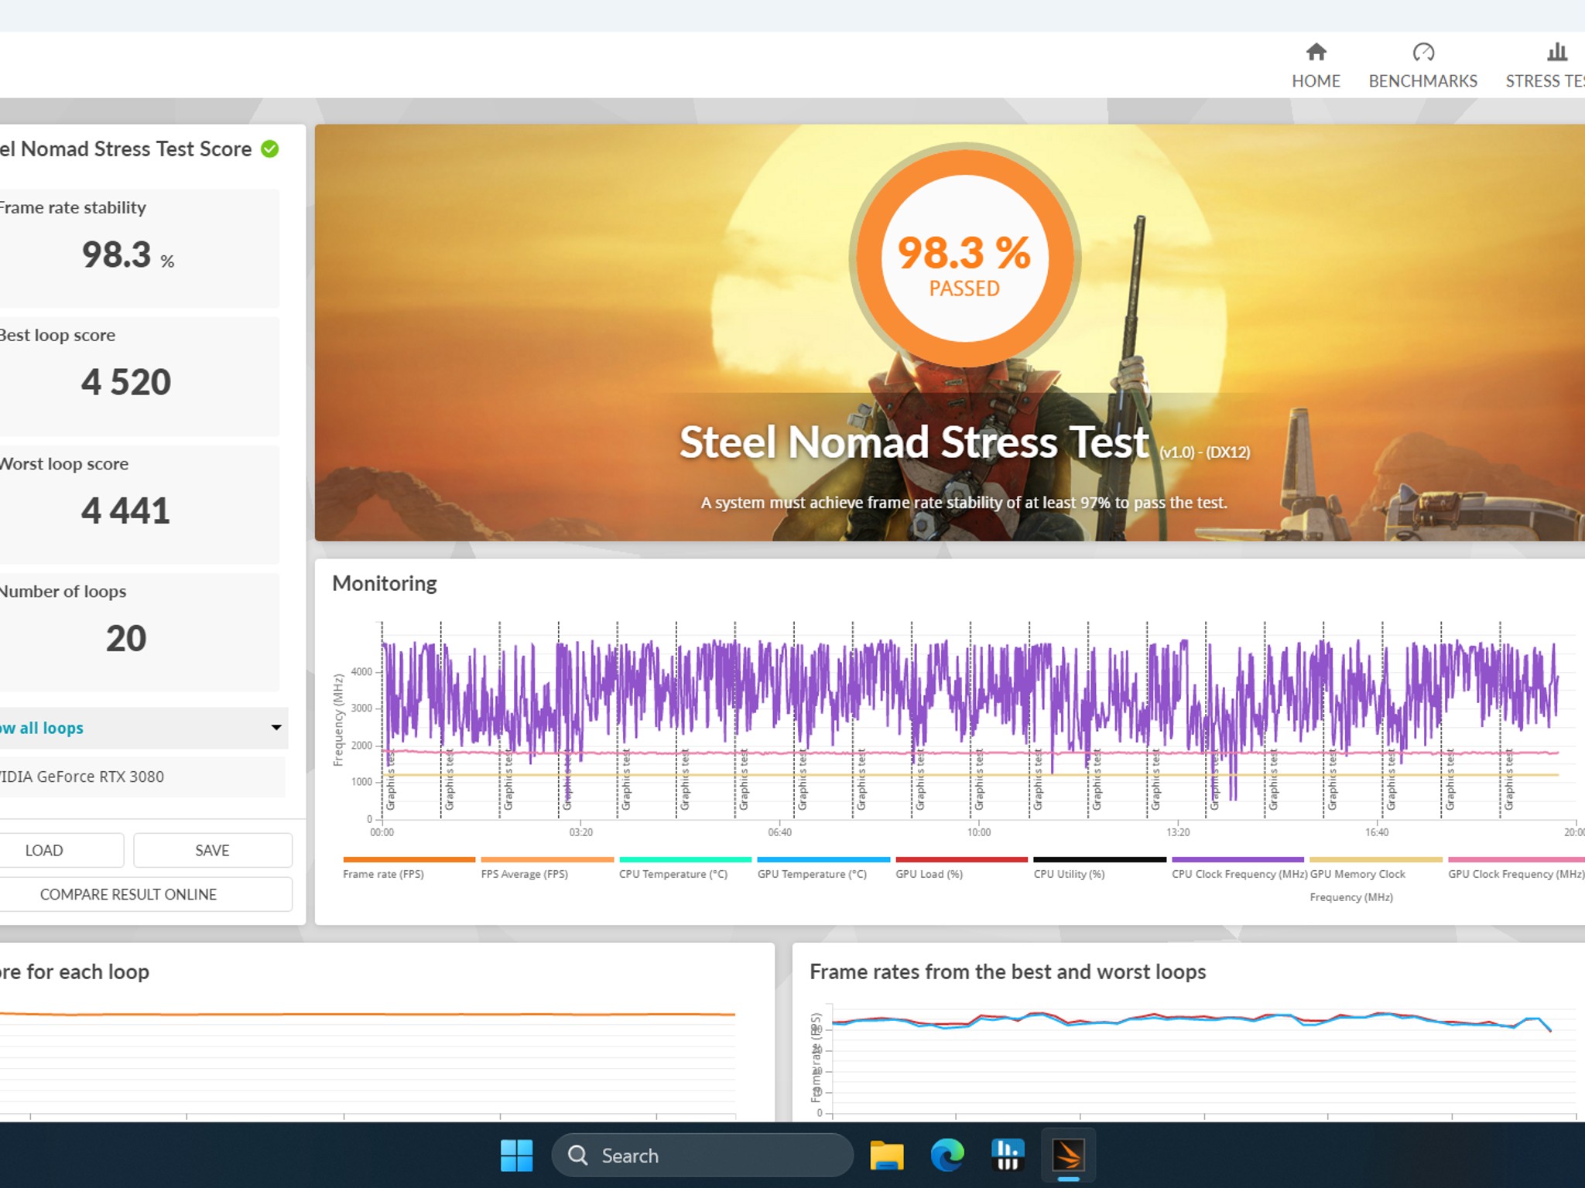Viewport: 1585px width, 1188px height.
Task: Click the Steel Nomad Stress Test Score heading
Action: 125,148
